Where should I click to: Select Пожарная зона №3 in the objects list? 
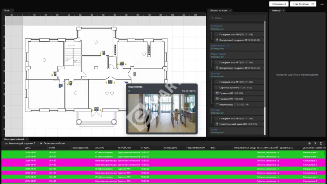point(239,119)
